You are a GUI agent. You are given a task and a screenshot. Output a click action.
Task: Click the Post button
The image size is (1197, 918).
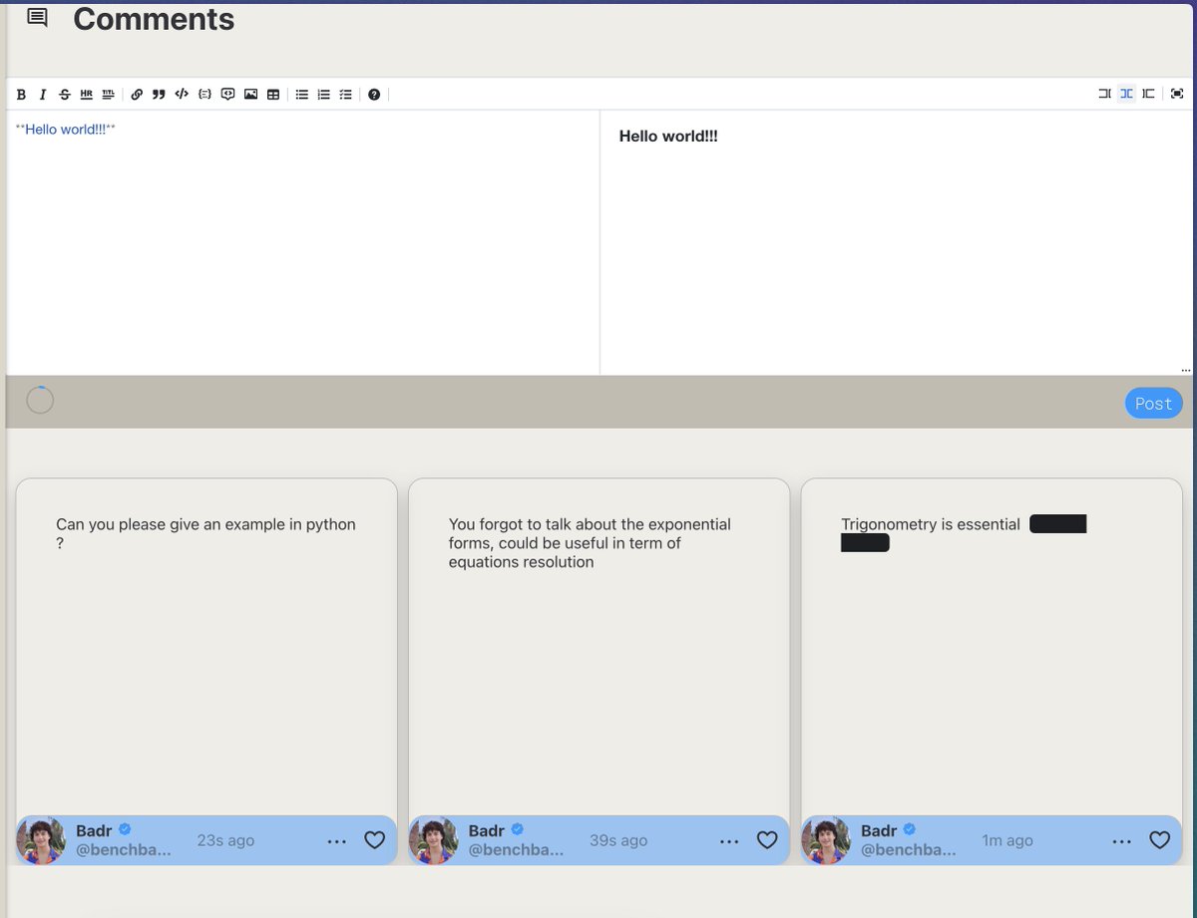point(1153,403)
